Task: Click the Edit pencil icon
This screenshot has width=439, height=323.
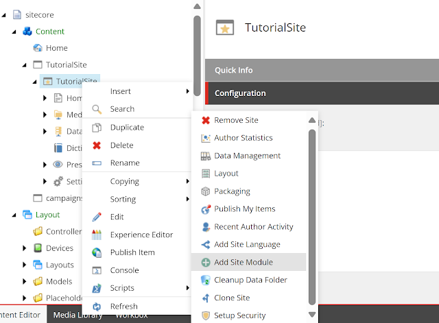Action: point(97,217)
